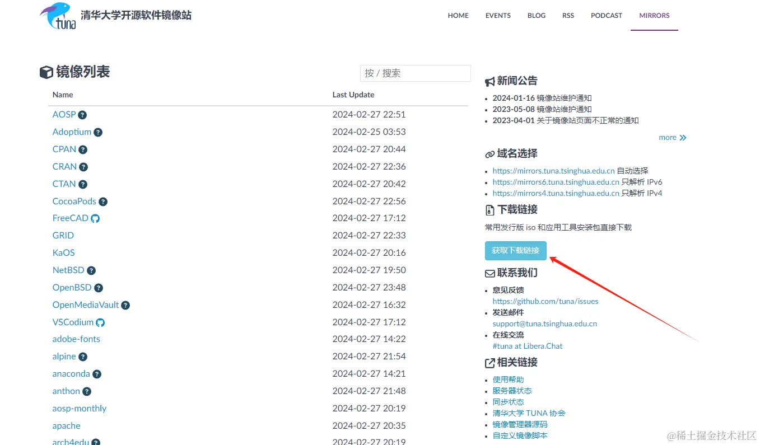760x445 pixels.
Task: Open the FreeCAD mirror link
Action: click(x=71, y=218)
